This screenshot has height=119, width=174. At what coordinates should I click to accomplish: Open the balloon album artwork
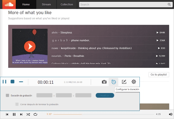[x=30, y=46]
